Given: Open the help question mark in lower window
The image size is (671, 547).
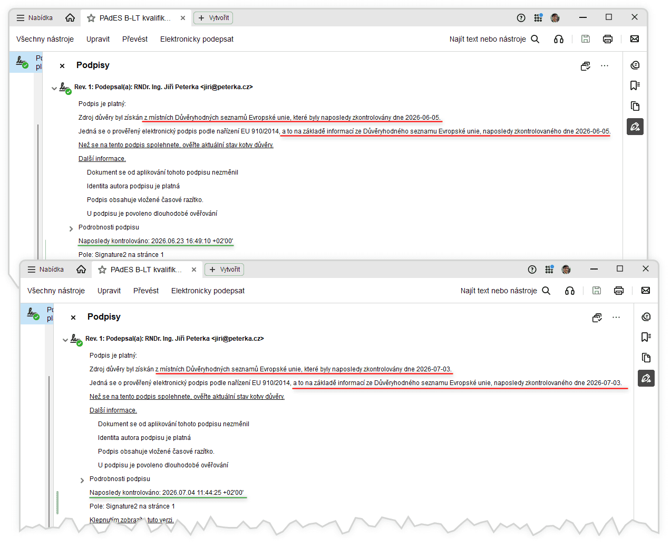Looking at the screenshot, I should pyautogui.click(x=532, y=270).
